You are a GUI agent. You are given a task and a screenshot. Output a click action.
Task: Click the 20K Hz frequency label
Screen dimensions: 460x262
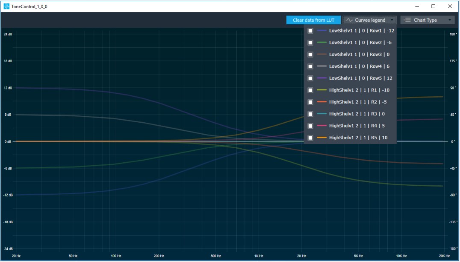[444, 256]
